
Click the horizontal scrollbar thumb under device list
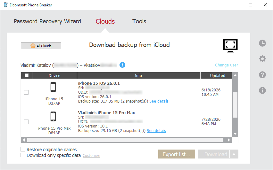125,140
